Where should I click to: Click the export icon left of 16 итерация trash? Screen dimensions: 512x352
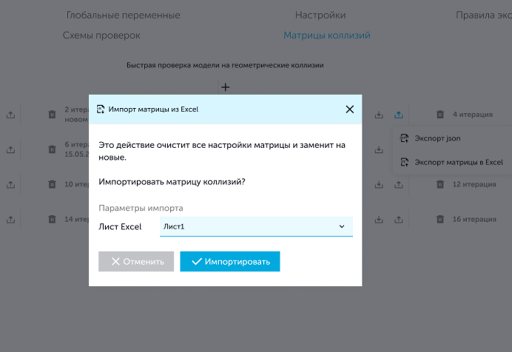tap(399, 219)
